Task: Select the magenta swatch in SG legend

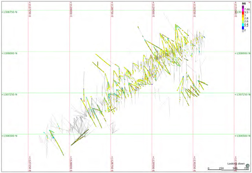Action: [x=243, y=10]
